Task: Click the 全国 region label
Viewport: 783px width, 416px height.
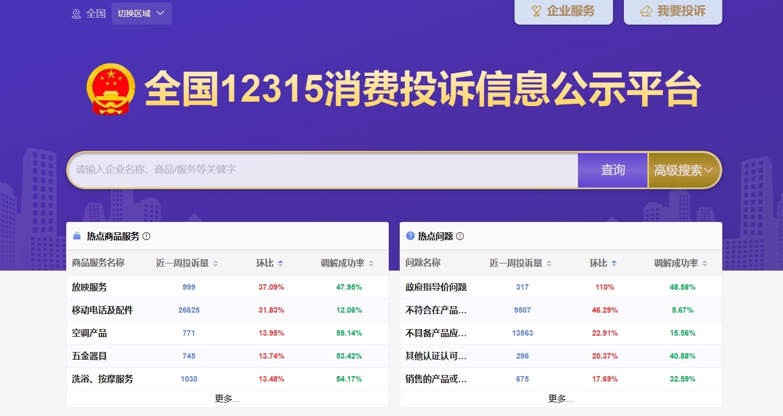Action: 96,14
